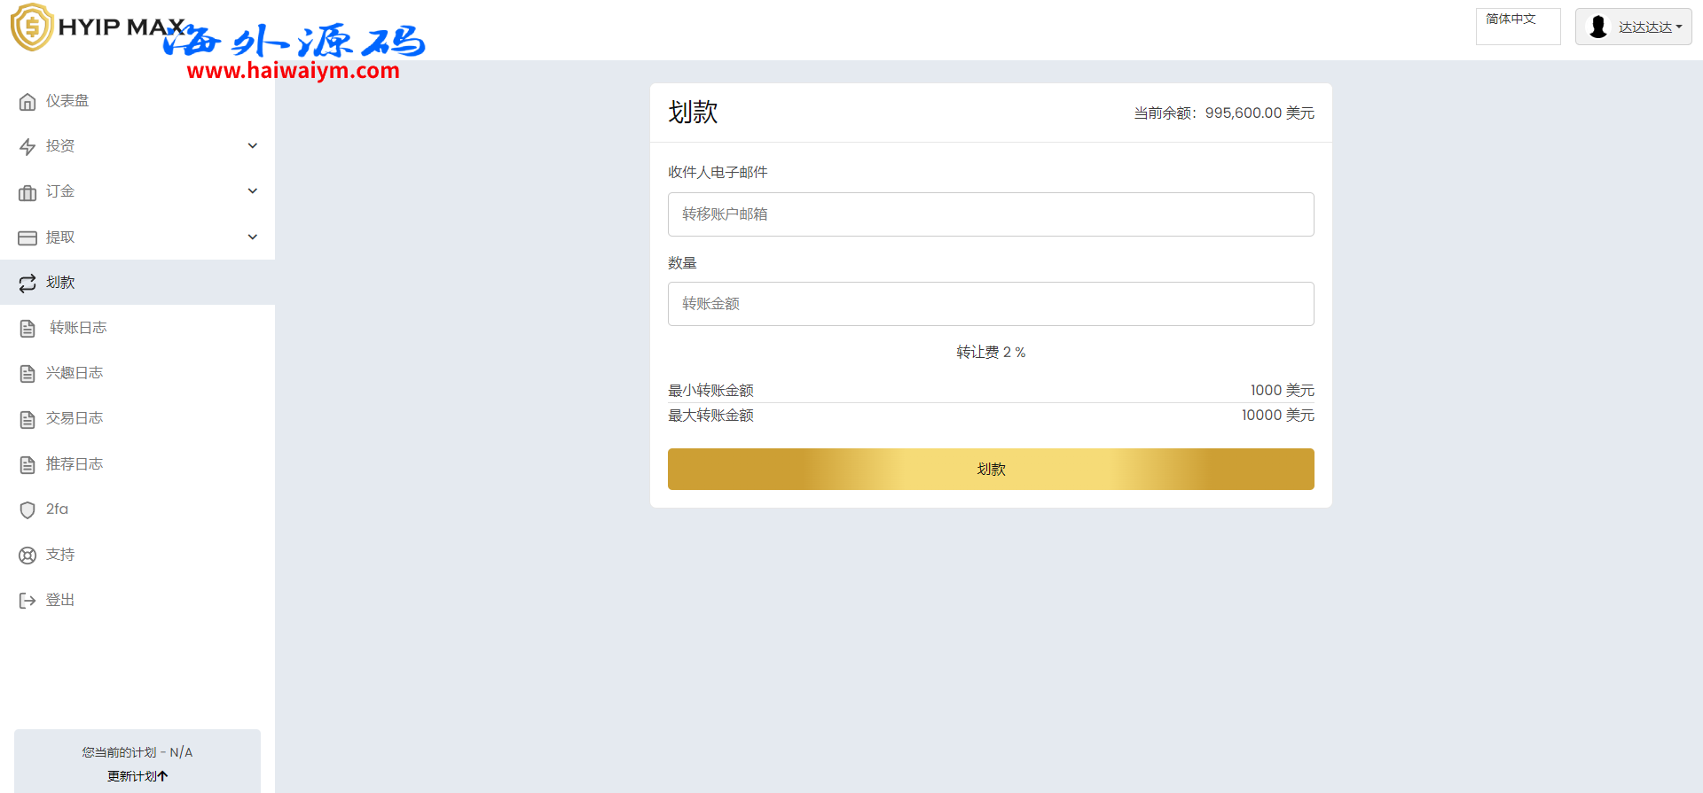
Task: Click the 更新计划 upgrade link
Action: pyautogui.click(x=137, y=776)
